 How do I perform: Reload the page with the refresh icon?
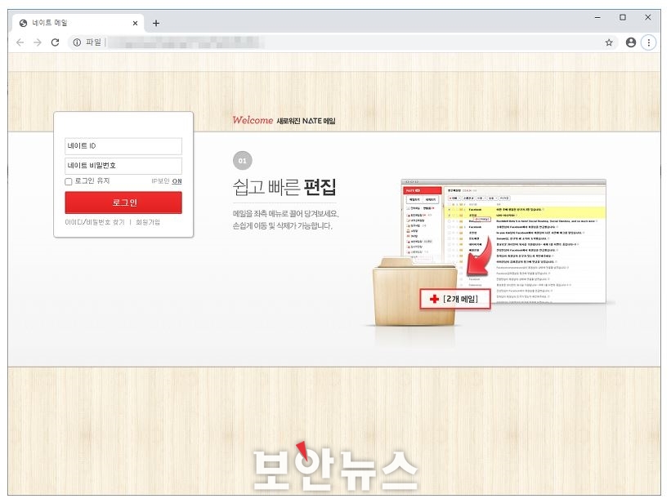tap(56, 42)
